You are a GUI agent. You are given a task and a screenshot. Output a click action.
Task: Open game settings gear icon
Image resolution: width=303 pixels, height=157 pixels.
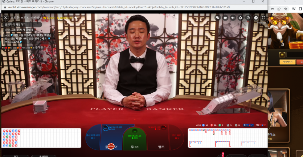click(240, 18)
